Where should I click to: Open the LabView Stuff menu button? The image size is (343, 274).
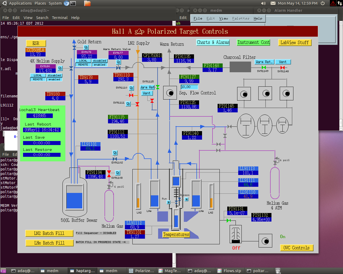tap(295, 43)
